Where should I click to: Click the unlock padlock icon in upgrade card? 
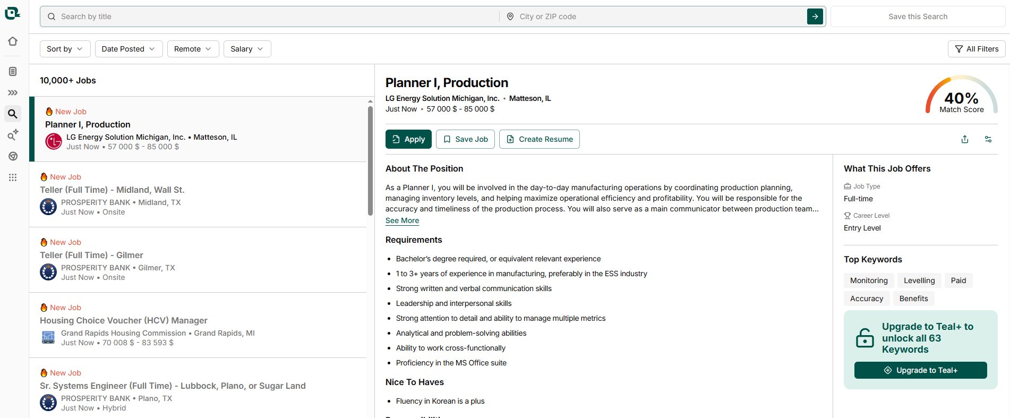(x=865, y=338)
